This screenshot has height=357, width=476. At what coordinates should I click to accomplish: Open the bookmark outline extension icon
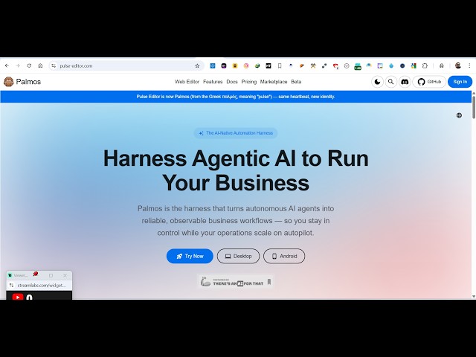pyautogui.click(x=280, y=66)
